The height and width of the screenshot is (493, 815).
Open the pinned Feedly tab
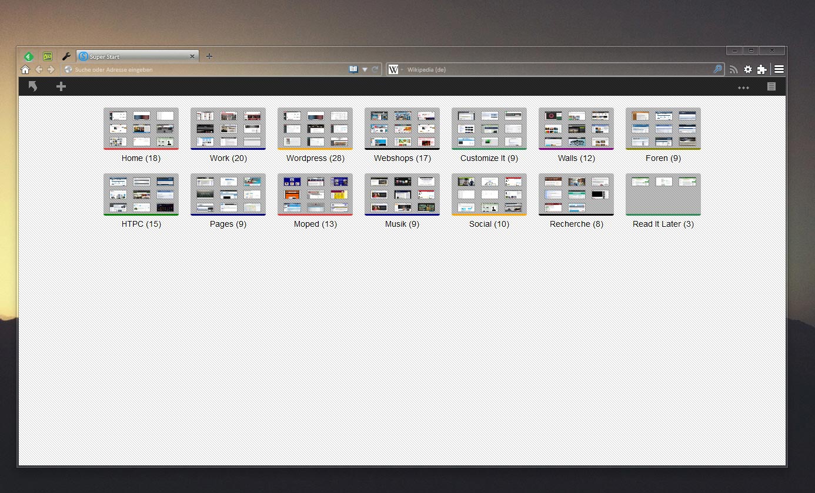click(x=28, y=56)
